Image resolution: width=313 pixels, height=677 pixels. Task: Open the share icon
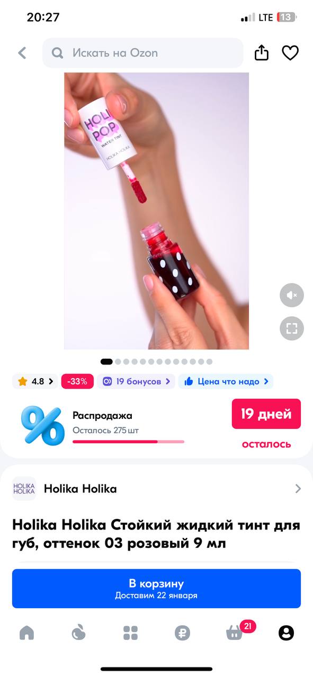(x=262, y=53)
